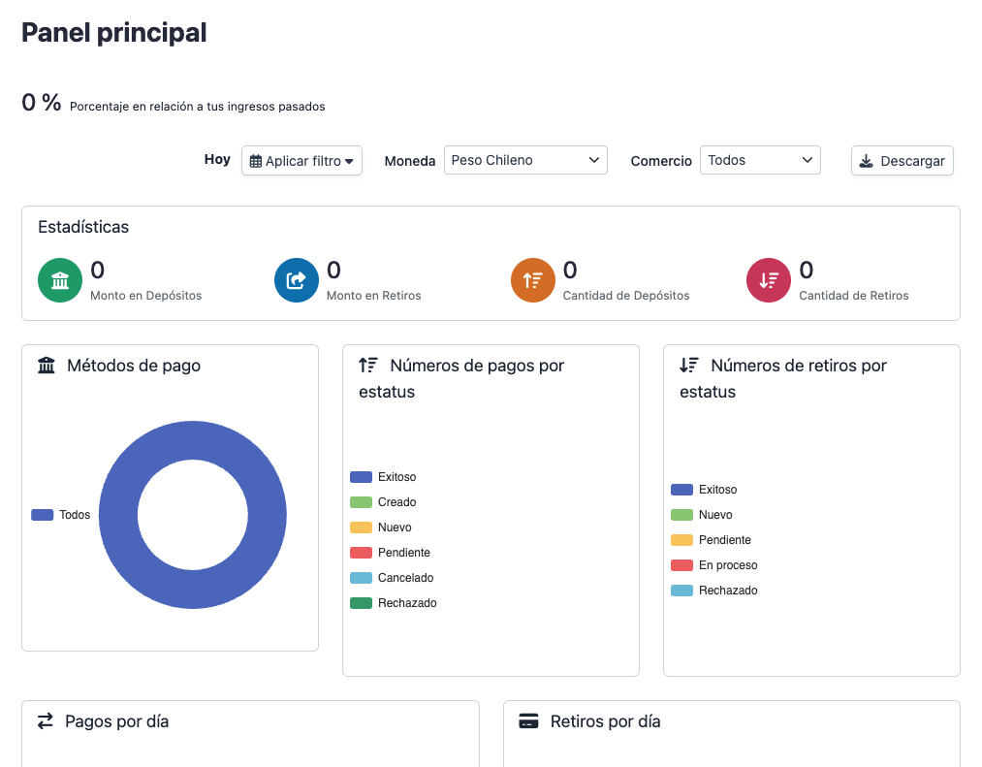Open the Moneda currency dropdown
Image resolution: width=982 pixels, height=767 pixels.
[525, 160]
